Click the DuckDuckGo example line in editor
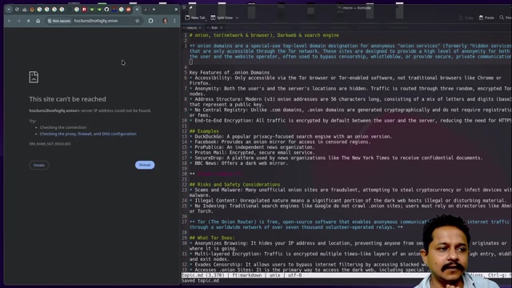512x288 pixels. click(x=290, y=137)
